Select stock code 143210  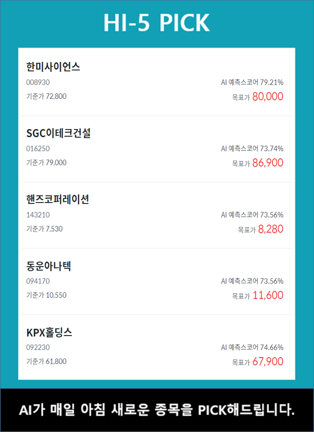click(38, 215)
